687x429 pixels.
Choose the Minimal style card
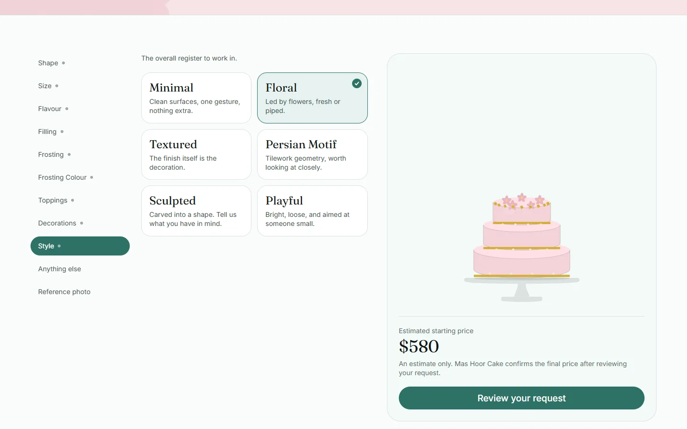click(x=196, y=98)
